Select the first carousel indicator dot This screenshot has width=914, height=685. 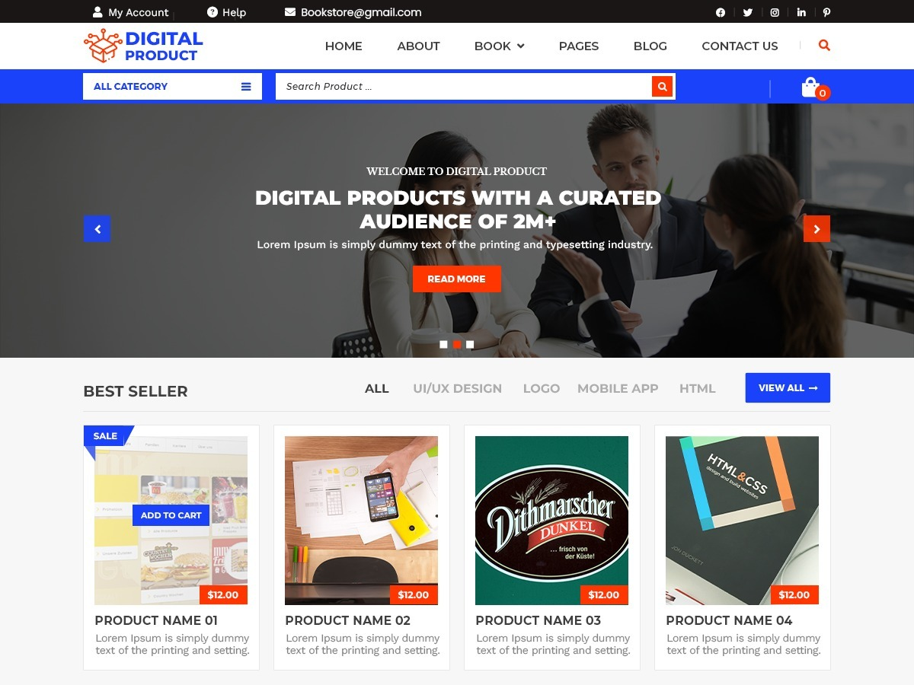(x=443, y=344)
